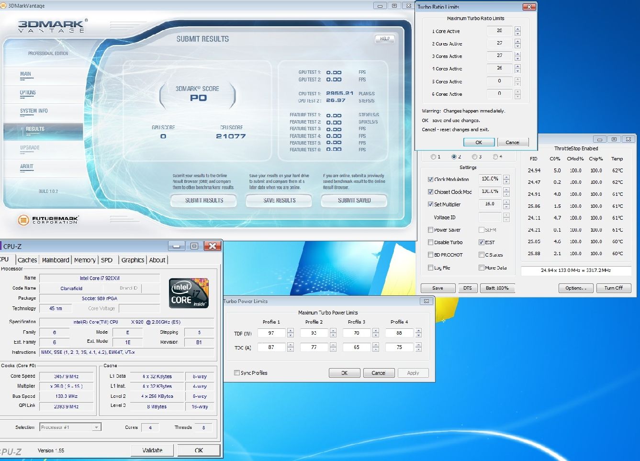This screenshot has height=461, width=640.
Task: Click the DTS button in ThrottleStop
Action: [x=468, y=288]
